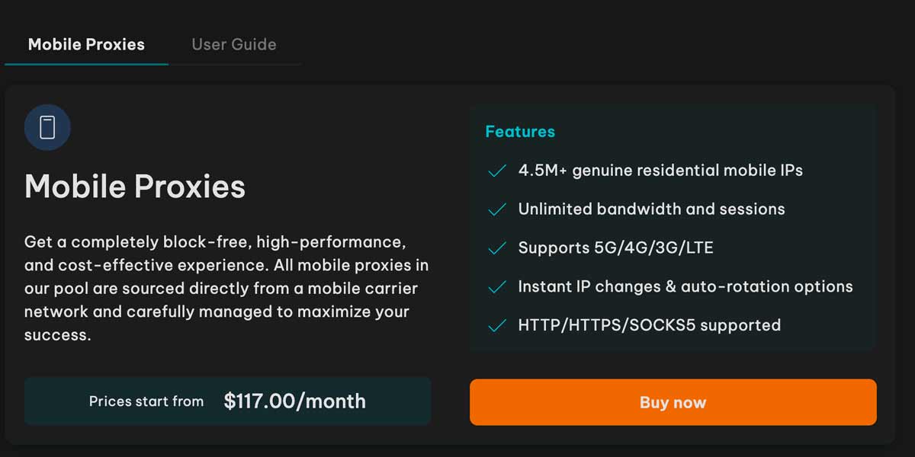
Task: Click HTTP/HTTPS/SOCKS5 supported feature text
Action: point(649,325)
